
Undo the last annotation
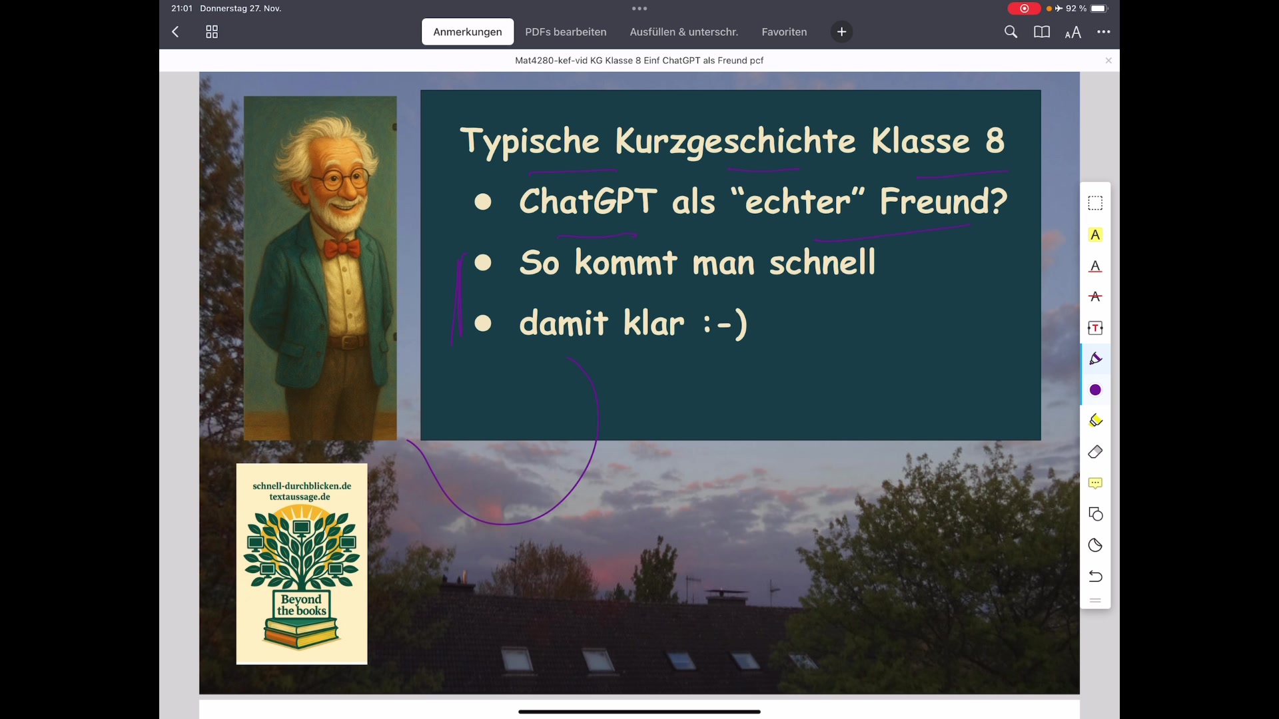click(x=1096, y=577)
